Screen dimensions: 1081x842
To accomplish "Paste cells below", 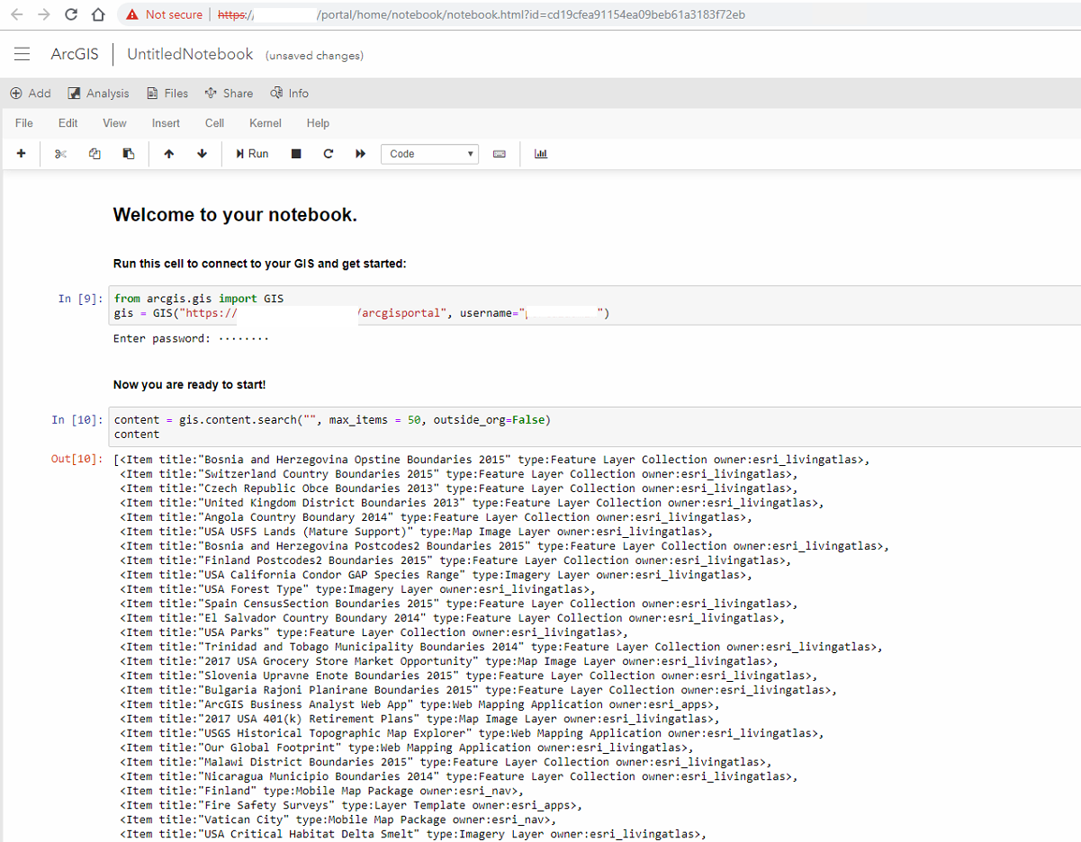I will tap(129, 154).
